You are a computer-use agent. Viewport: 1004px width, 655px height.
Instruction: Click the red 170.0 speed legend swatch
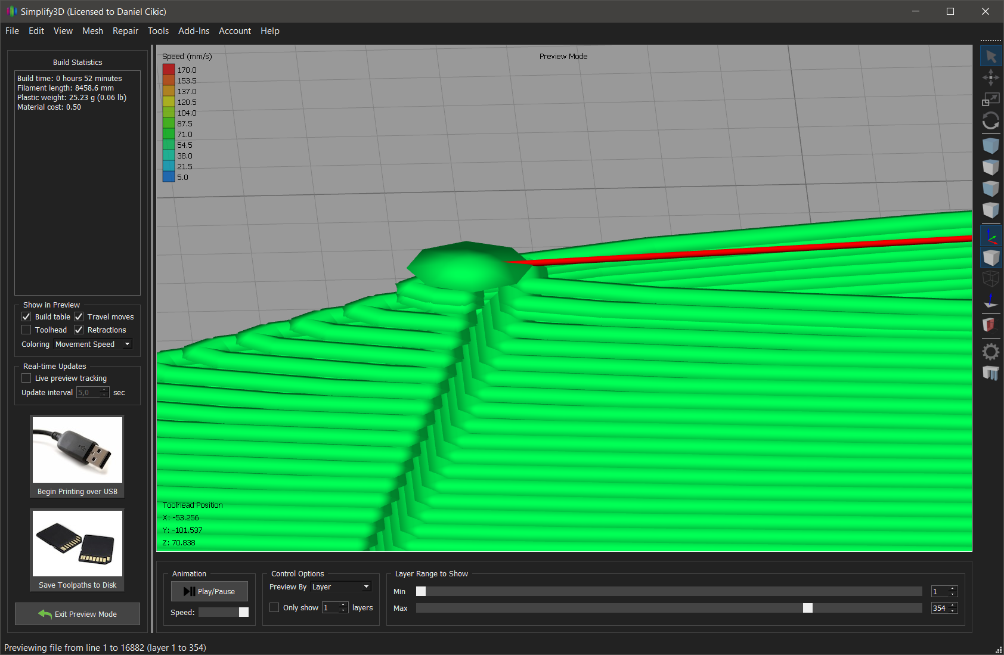169,70
